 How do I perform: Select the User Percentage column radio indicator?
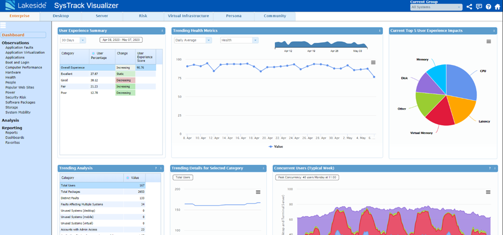(93, 53)
